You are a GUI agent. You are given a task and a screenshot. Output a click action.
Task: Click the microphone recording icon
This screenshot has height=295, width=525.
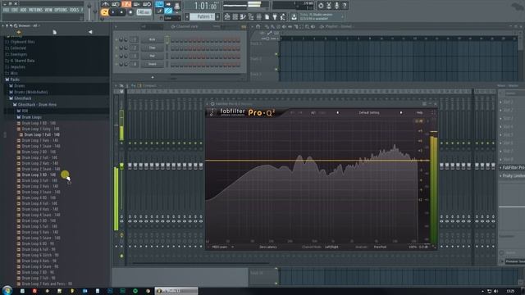336,6
